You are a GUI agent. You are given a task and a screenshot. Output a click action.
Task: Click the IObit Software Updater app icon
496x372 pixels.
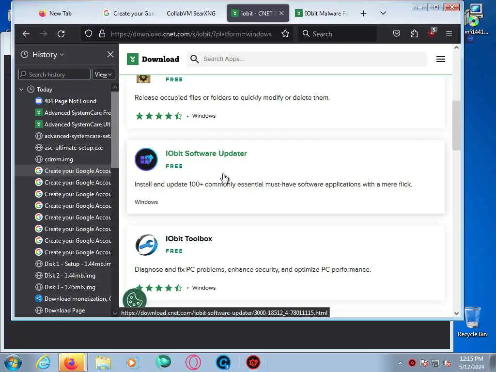[146, 159]
